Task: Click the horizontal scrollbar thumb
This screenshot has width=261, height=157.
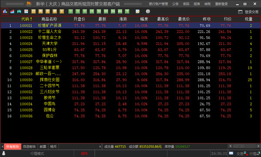Action: click(238, 146)
